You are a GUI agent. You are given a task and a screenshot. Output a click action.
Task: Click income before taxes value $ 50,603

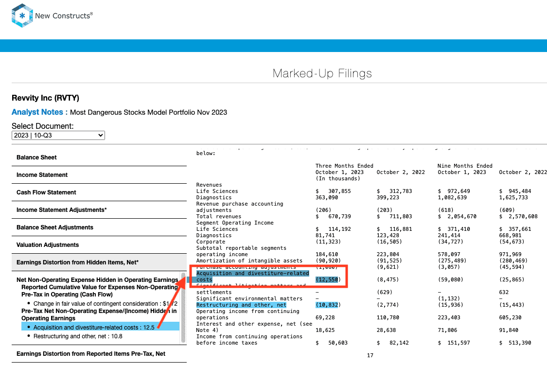(x=332, y=343)
